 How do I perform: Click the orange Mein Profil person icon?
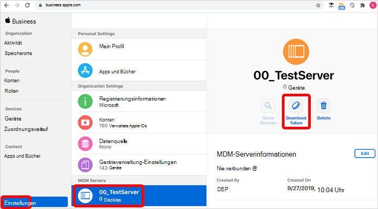coord(85,49)
